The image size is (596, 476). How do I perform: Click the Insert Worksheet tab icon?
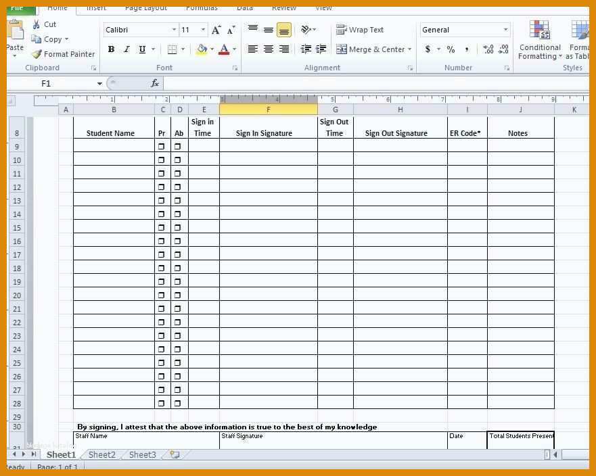click(x=175, y=454)
